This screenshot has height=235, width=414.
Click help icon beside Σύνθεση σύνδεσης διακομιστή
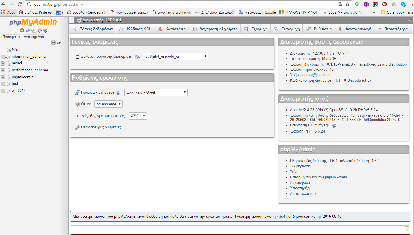pos(137,57)
